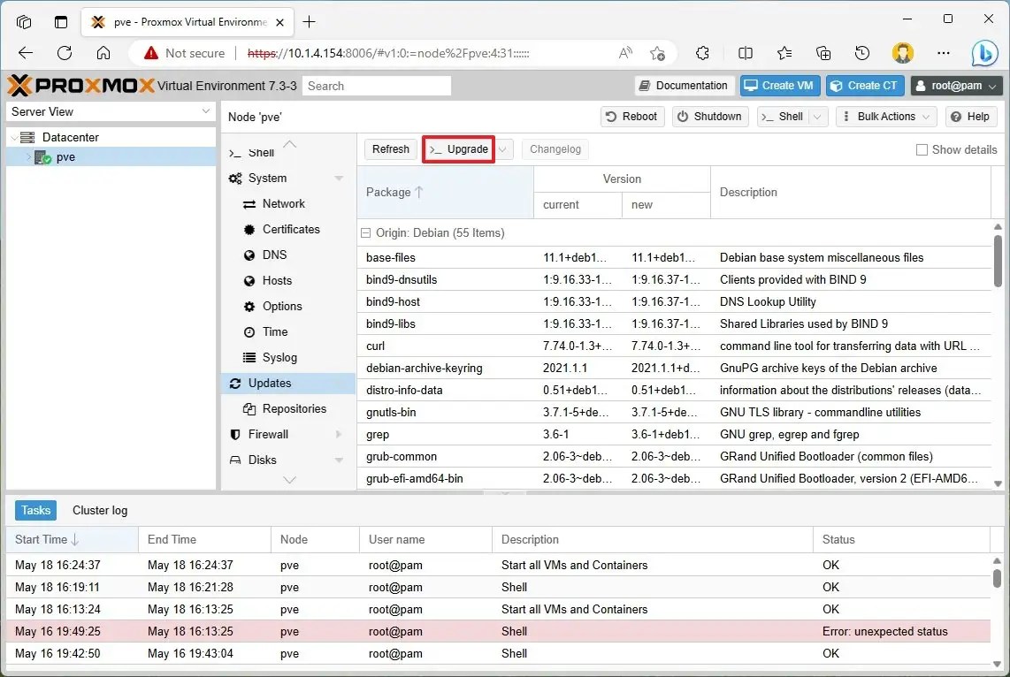
Task: Open node Options
Action: 282,307
